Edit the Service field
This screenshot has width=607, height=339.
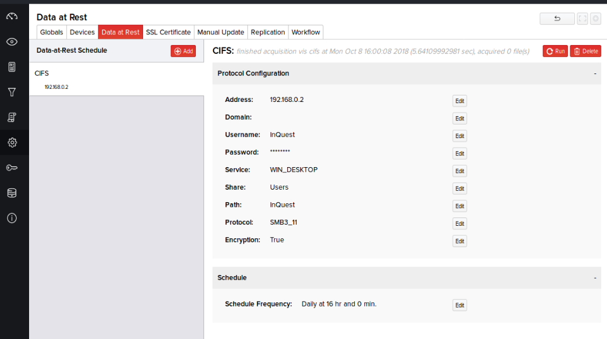coord(459,171)
